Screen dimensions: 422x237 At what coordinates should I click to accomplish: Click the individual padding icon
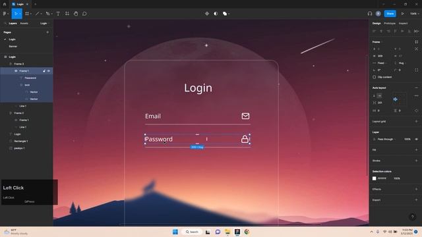coord(416,111)
